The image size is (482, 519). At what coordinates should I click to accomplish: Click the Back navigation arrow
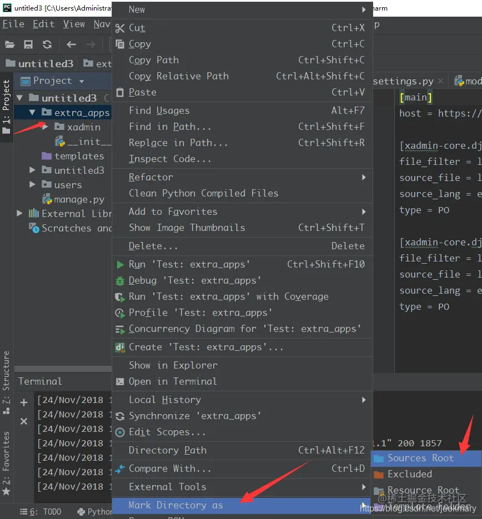click(71, 44)
